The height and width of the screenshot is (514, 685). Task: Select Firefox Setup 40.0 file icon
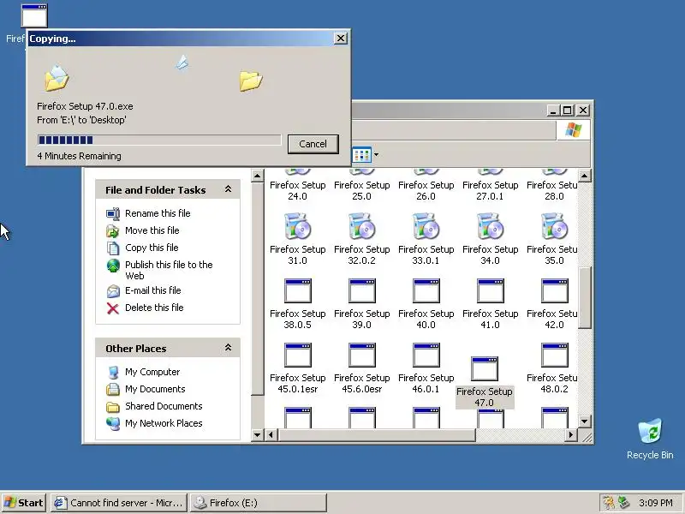[x=426, y=290]
